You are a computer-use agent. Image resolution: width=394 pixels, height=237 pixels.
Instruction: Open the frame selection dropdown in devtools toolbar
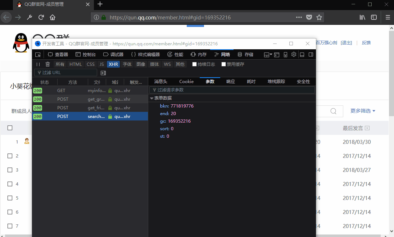[268, 54]
